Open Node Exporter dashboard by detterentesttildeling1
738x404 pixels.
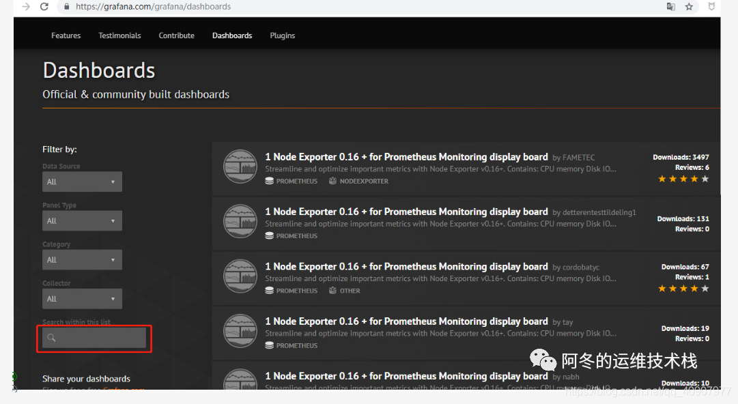pyautogui.click(x=406, y=212)
